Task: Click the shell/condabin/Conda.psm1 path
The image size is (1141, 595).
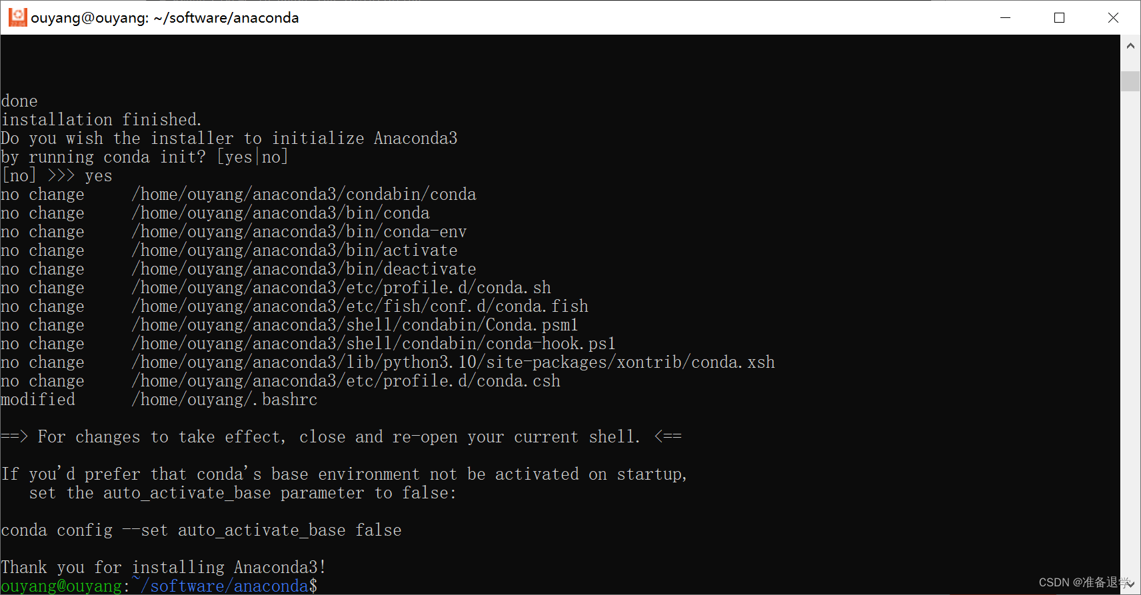Action: [x=355, y=324]
